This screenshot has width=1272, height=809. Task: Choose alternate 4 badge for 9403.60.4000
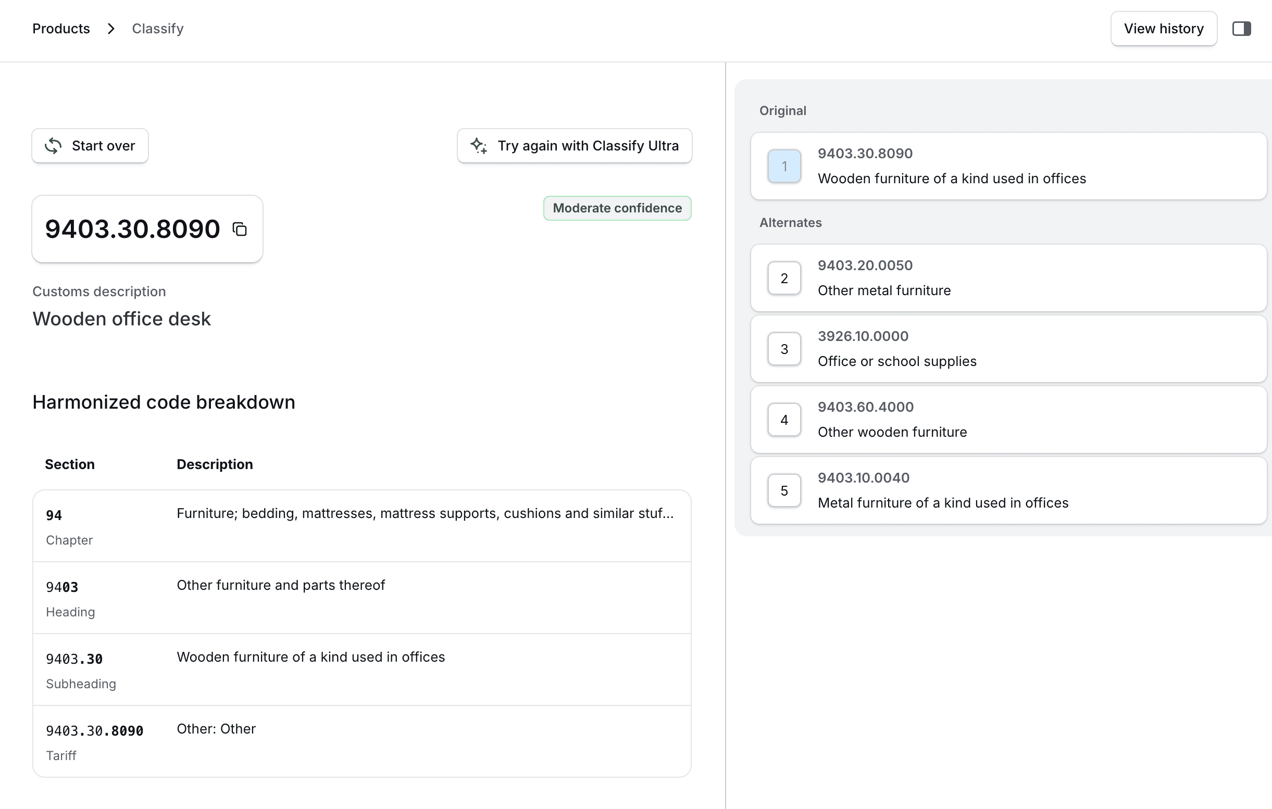click(x=784, y=420)
